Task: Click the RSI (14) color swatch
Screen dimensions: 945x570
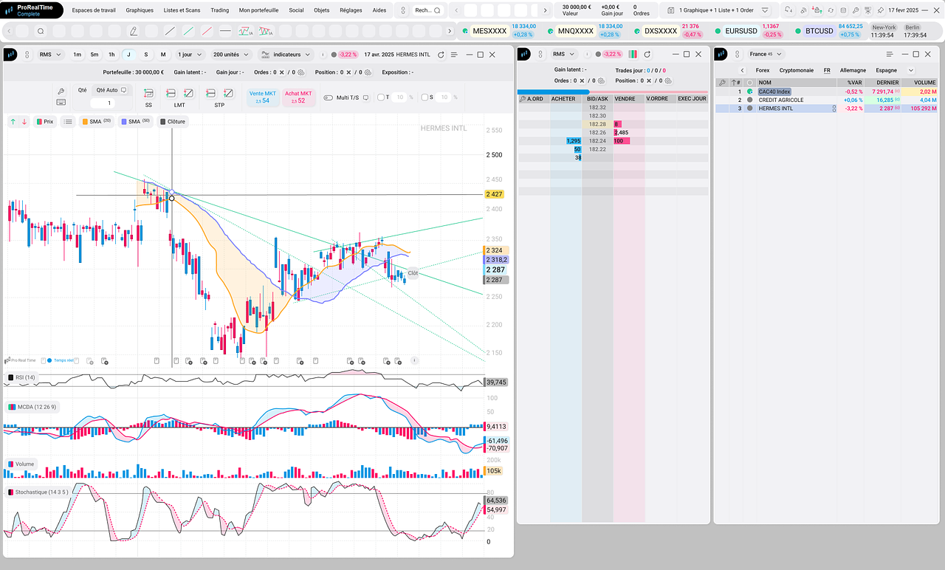Action: 10,377
